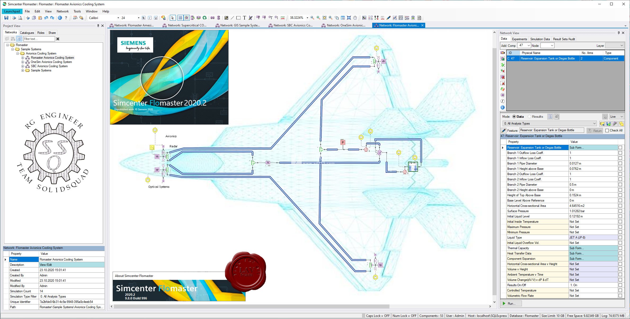Switch to the Catalogues tab

[x=27, y=33]
